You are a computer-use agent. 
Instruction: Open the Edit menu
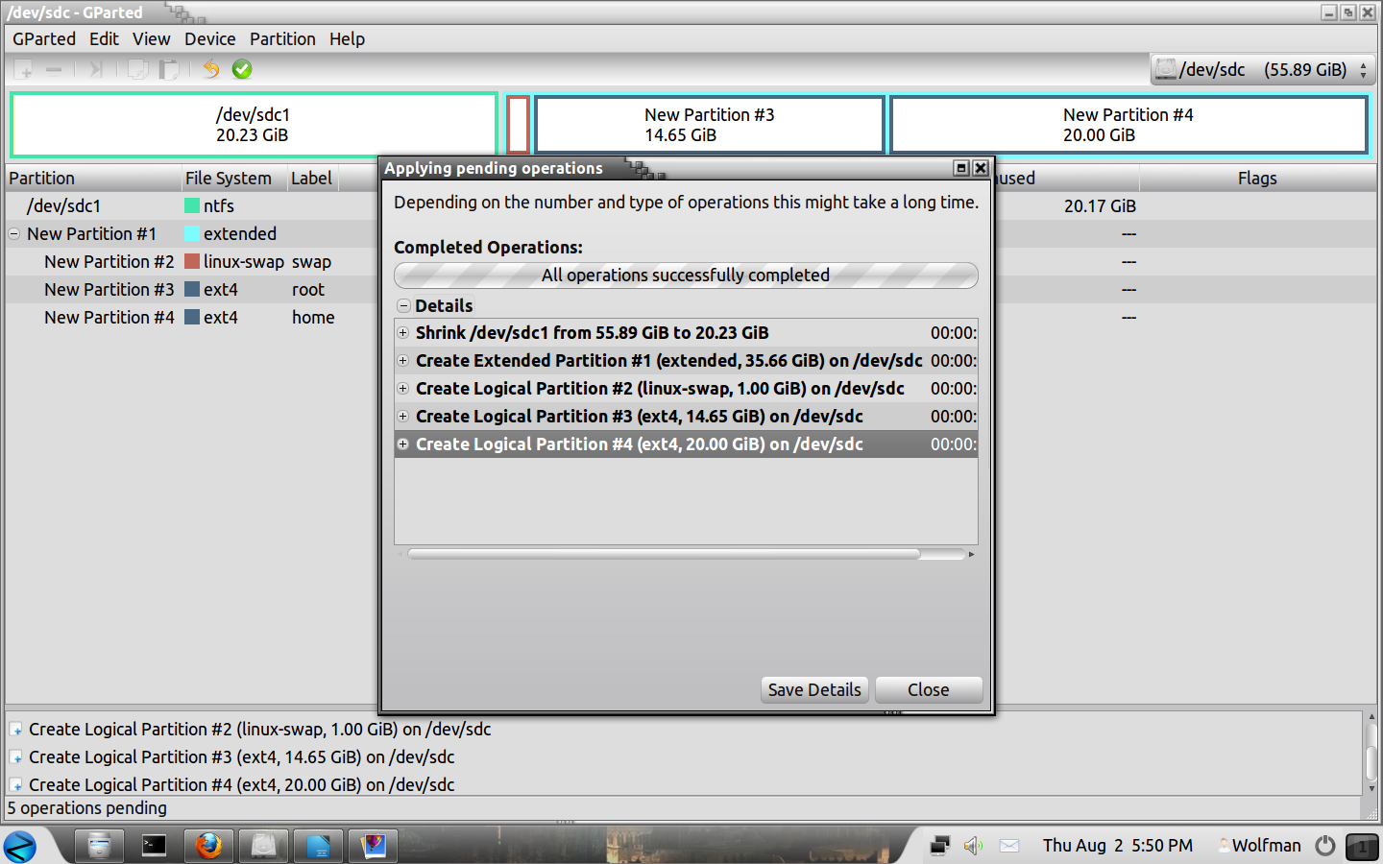coord(104,39)
